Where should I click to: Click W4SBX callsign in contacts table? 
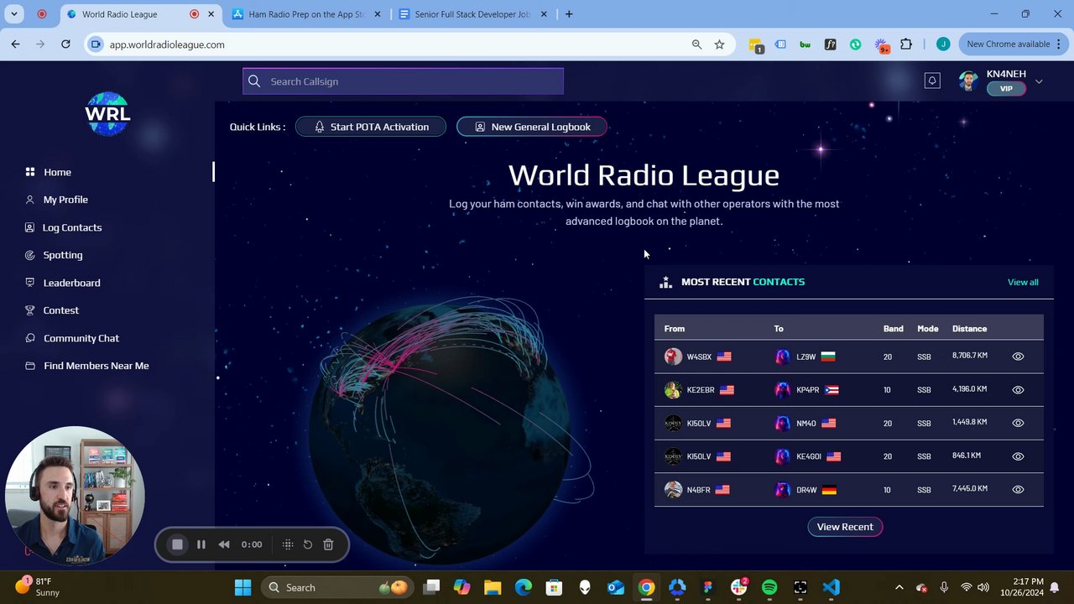[x=699, y=357]
